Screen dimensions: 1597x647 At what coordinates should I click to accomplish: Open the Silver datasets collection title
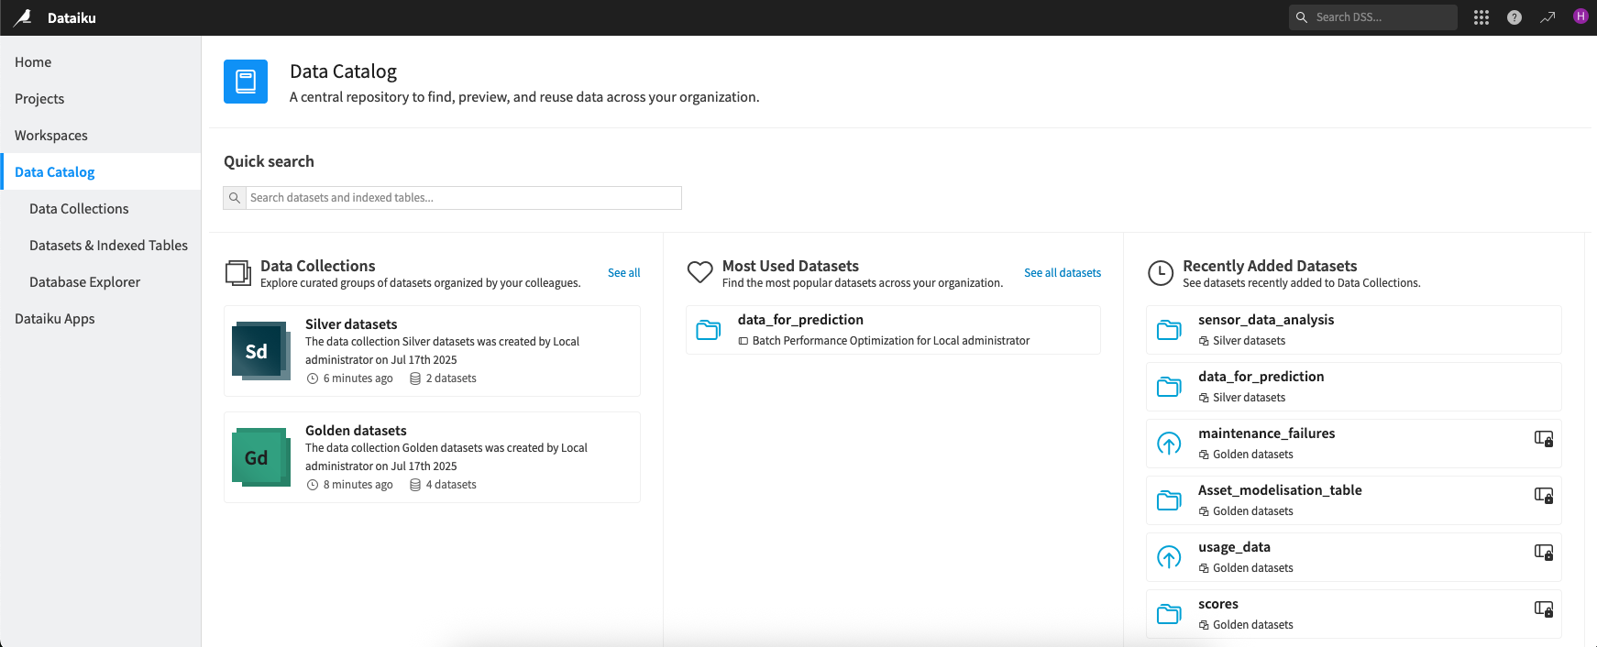pos(351,324)
